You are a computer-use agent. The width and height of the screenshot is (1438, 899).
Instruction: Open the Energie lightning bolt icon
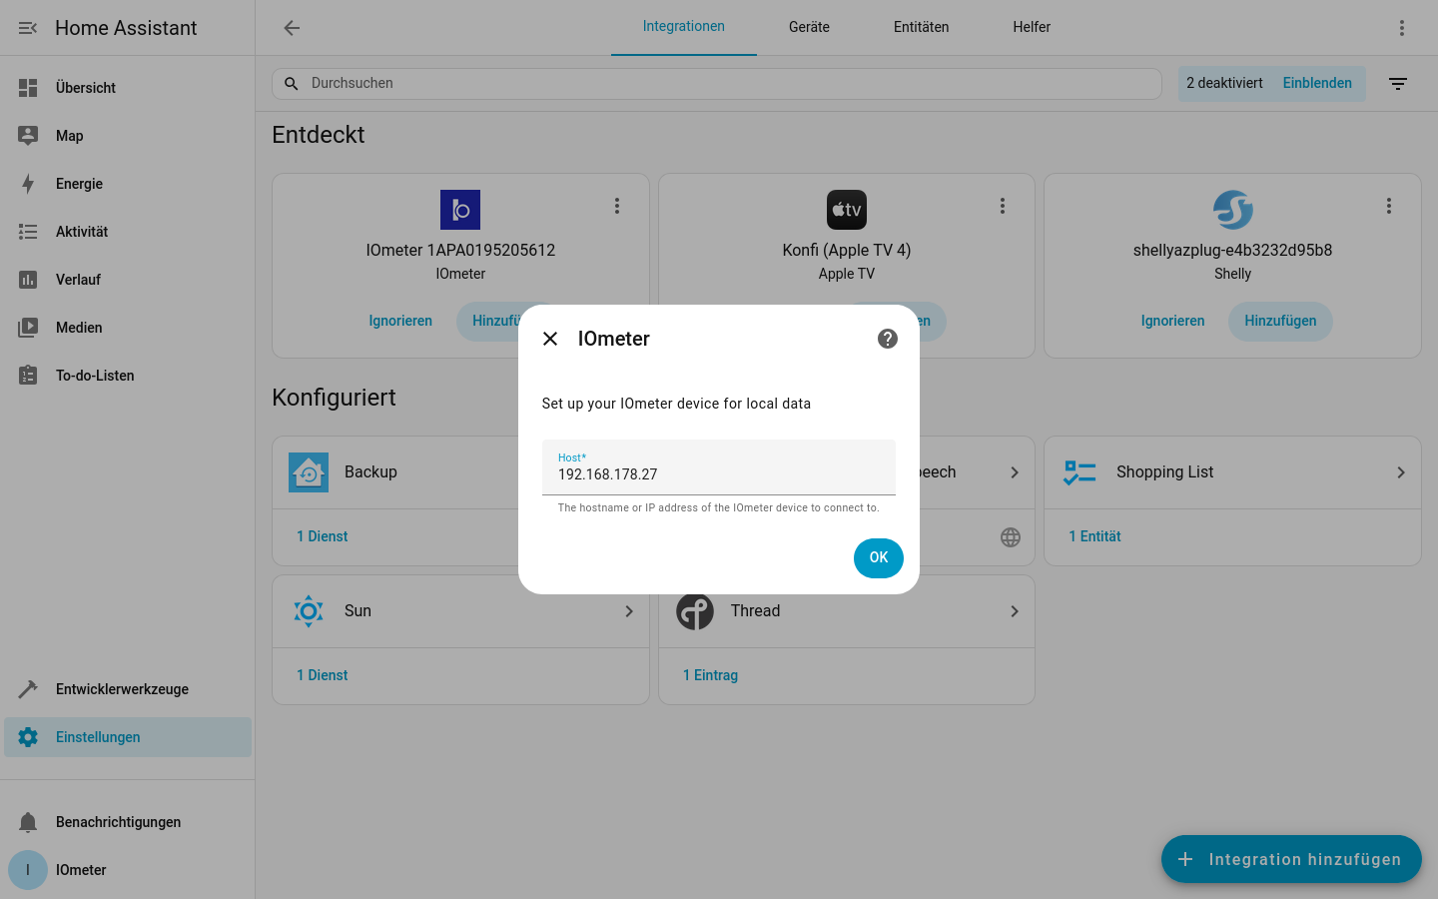[28, 184]
